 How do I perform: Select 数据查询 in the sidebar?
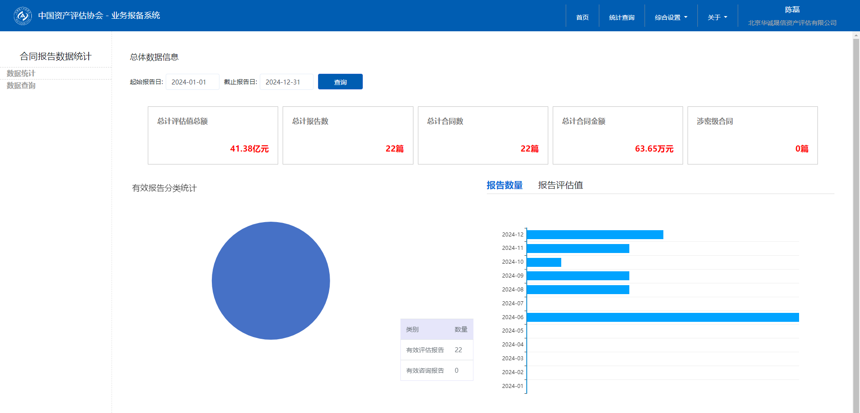[21, 85]
